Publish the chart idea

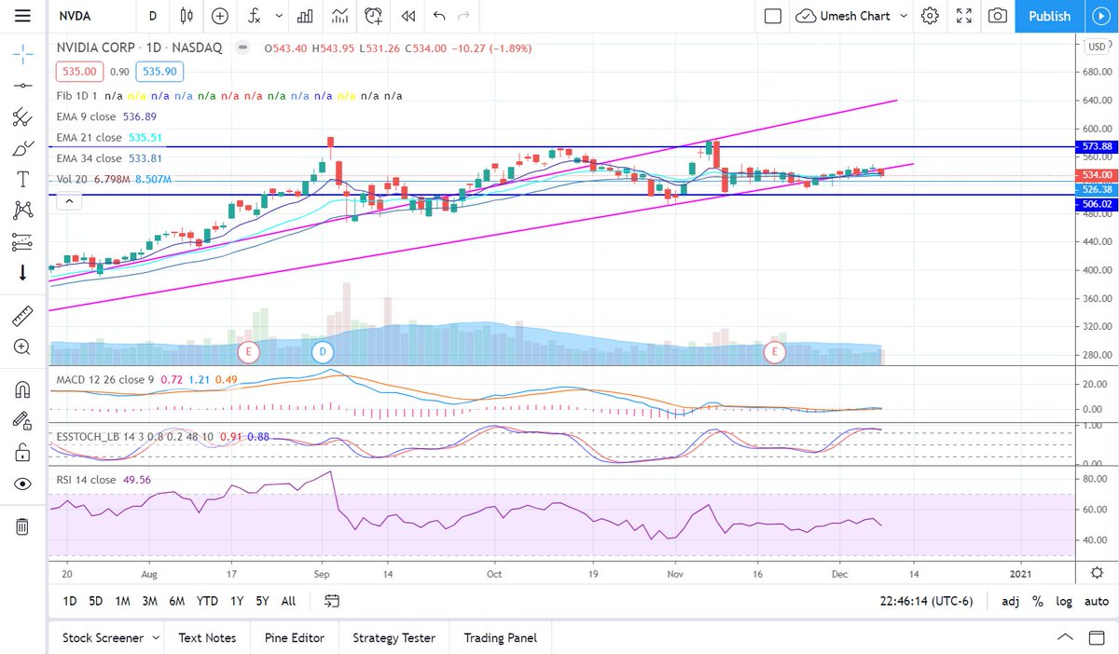pyautogui.click(x=1049, y=16)
